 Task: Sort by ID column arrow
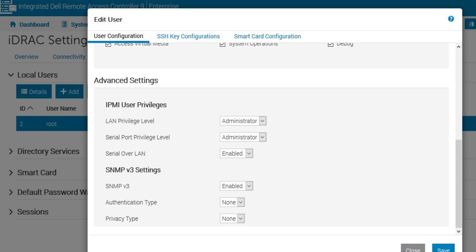[x=30, y=108]
